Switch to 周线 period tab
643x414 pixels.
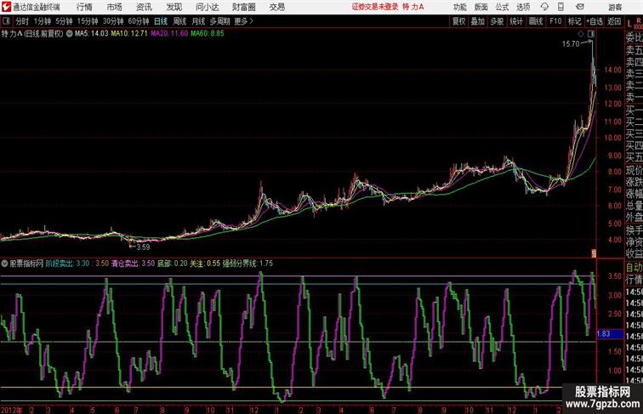[179, 21]
